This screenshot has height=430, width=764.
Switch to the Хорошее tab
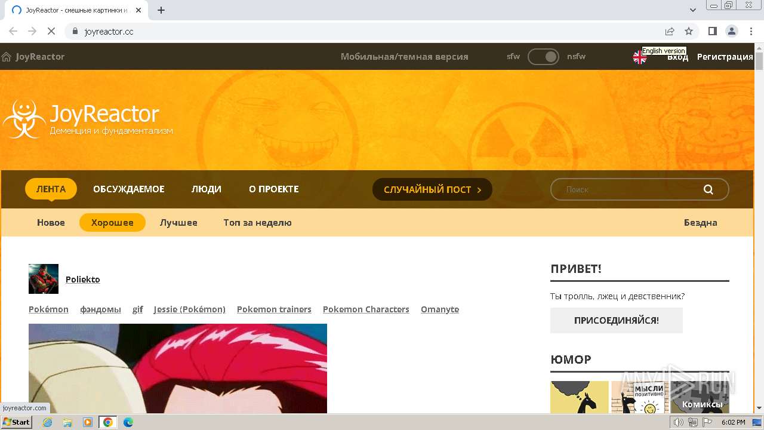tap(112, 222)
